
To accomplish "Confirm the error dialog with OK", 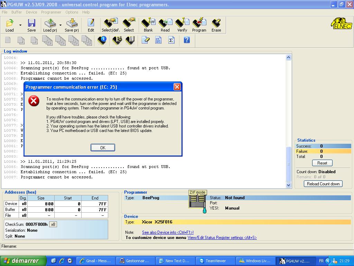I will pyautogui.click(x=103, y=148).
